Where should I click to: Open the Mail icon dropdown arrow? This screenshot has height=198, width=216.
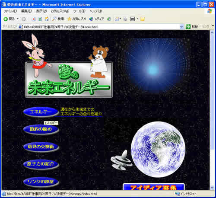coord(121,19)
